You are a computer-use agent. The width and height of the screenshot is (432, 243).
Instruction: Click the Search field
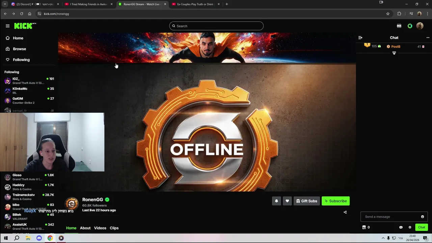coord(216,26)
